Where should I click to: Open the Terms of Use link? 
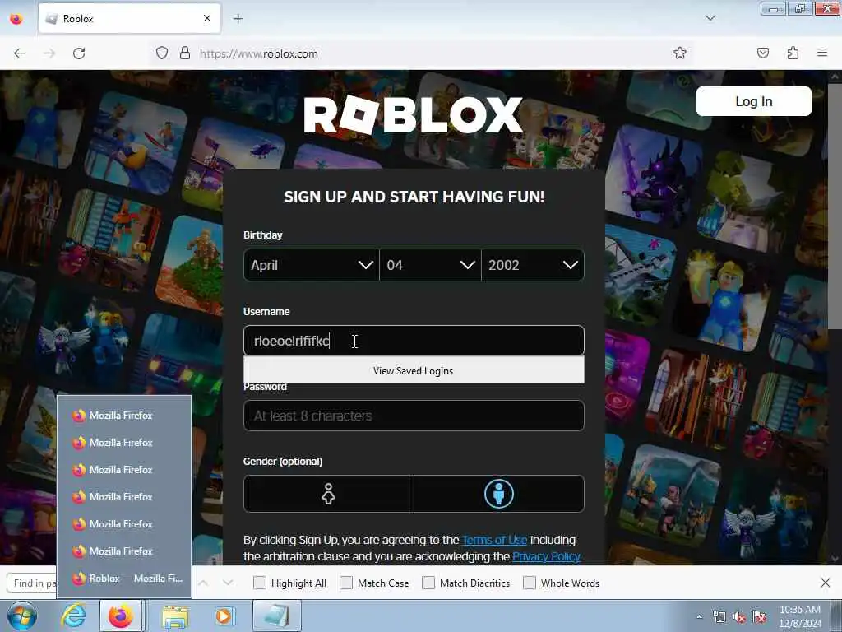(x=494, y=540)
